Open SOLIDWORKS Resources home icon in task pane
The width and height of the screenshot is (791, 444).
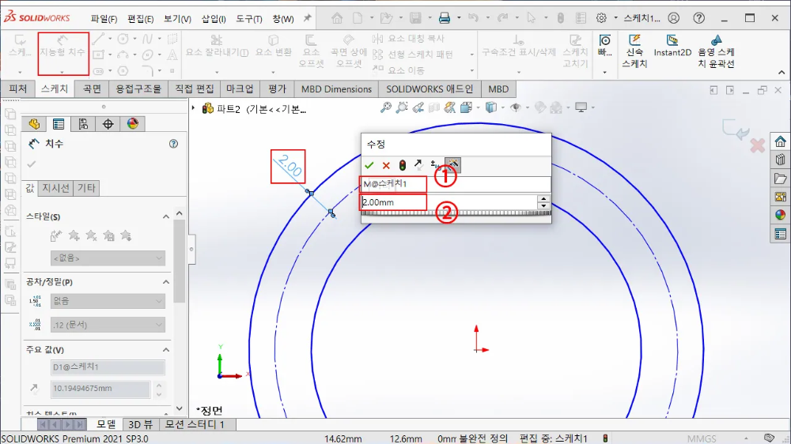pyautogui.click(x=781, y=141)
